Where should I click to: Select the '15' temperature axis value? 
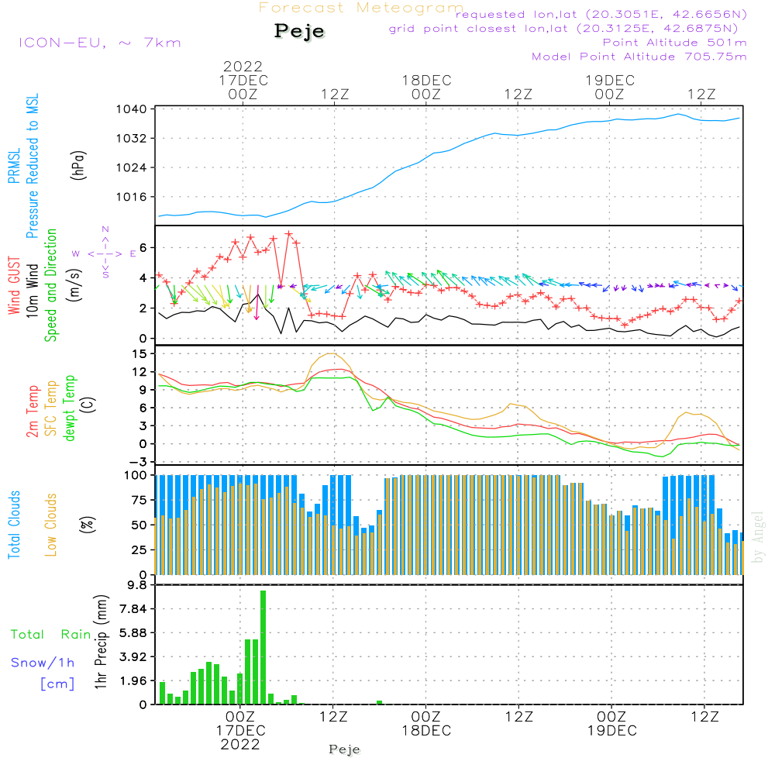(x=139, y=354)
